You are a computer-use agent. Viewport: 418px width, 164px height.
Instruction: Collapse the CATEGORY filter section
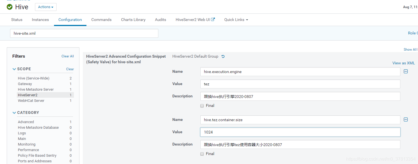(14, 113)
